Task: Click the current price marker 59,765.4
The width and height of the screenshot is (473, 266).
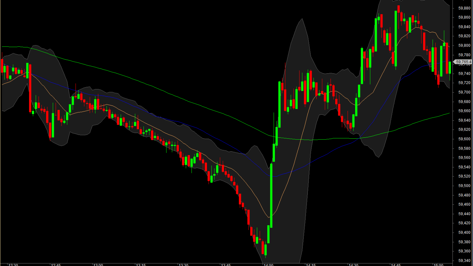Action: 463,62
